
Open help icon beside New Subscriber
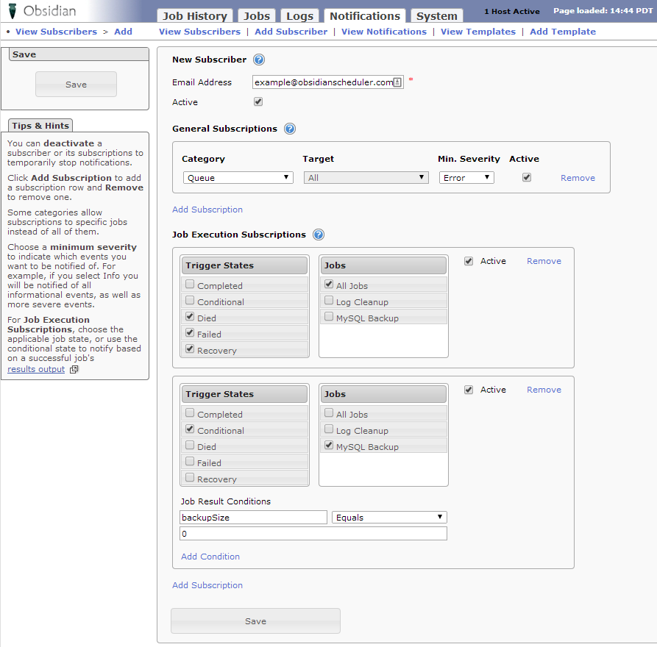pos(259,60)
